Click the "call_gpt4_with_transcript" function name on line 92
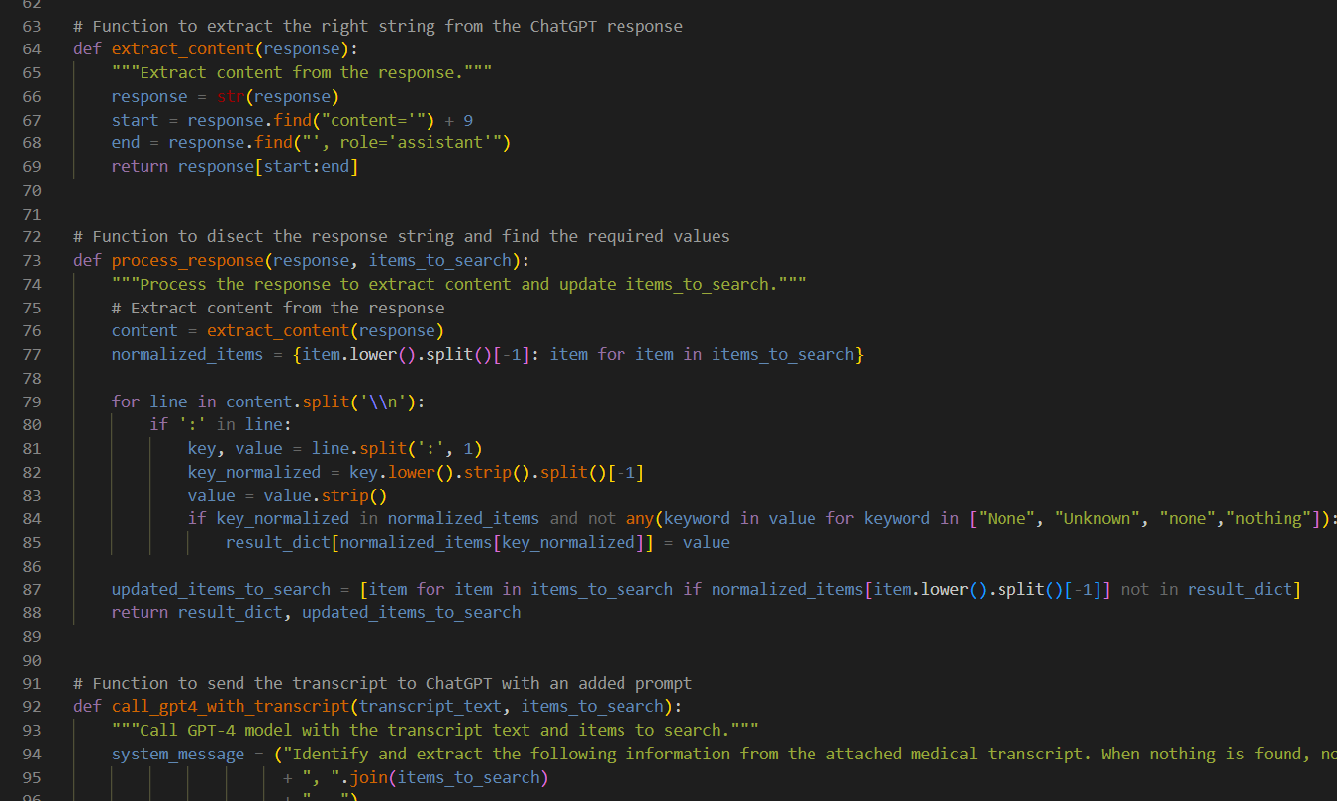Image resolution: width=1337 pixels, height=801 pixels. pos(231,707)
